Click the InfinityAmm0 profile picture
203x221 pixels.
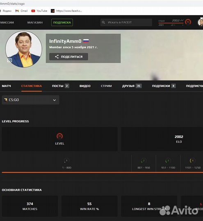24,49
